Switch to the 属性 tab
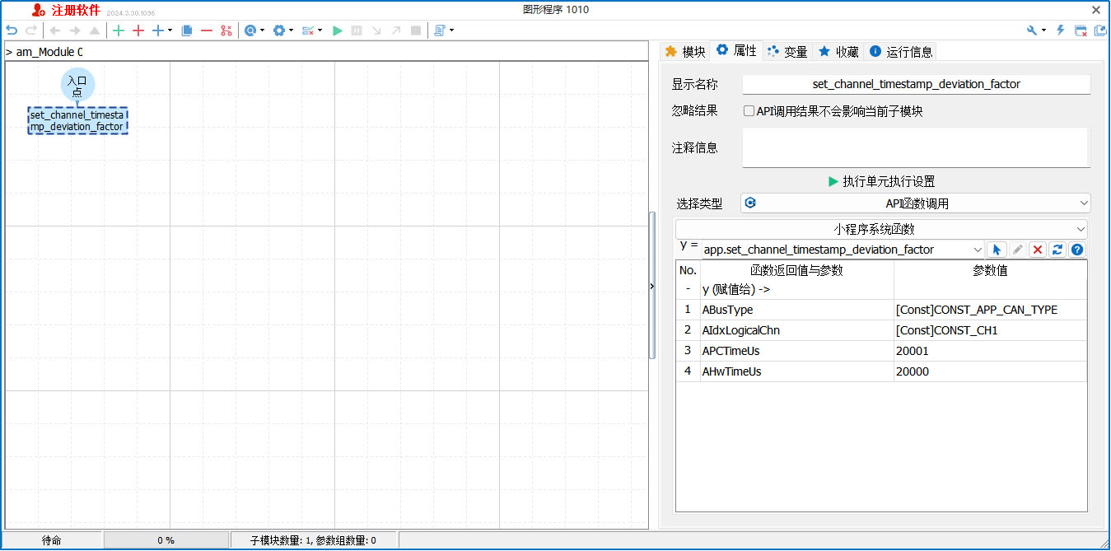This screenshot has width=1111, height=551. click(x=736, y=50)
